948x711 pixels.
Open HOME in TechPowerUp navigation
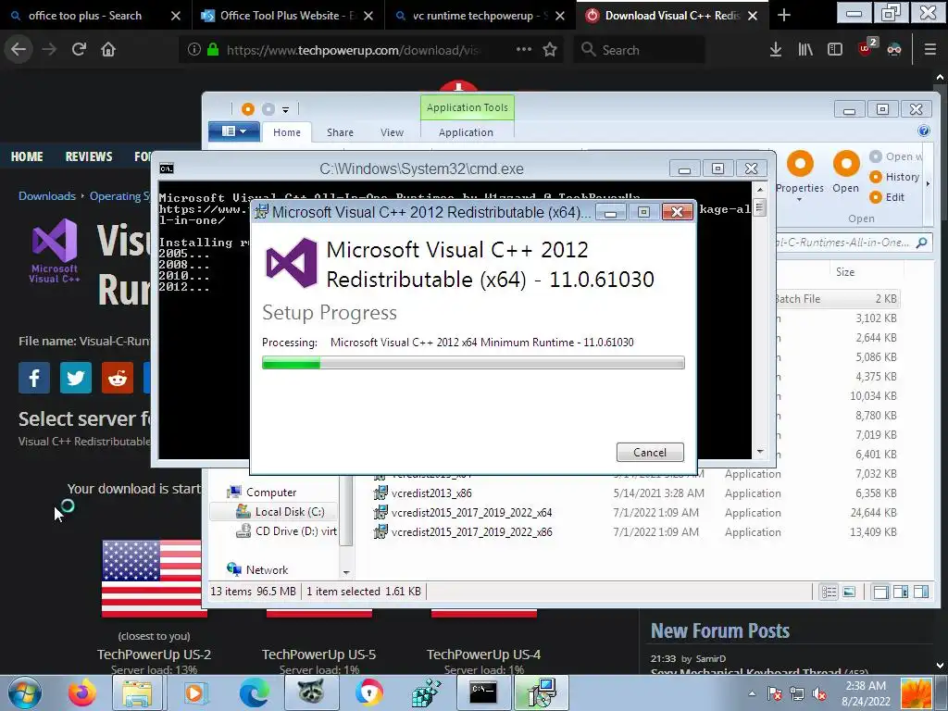(27, 156)
